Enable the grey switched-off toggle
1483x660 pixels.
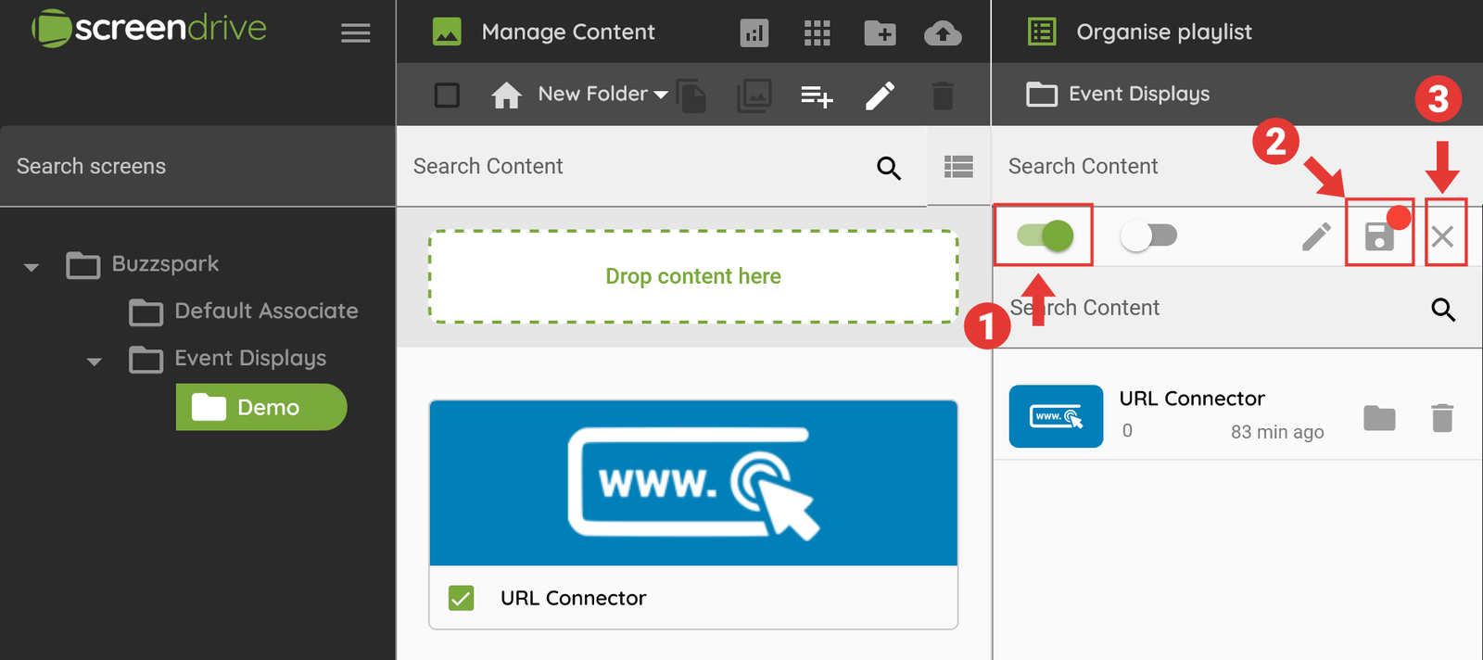coord(1148,235)
